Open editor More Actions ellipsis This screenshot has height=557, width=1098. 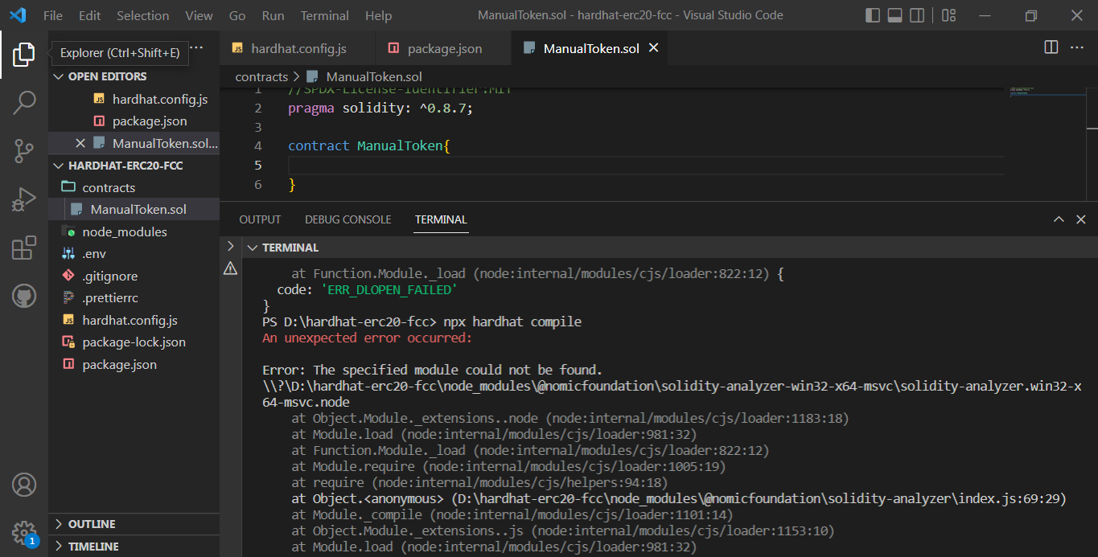coord(1077,47)
